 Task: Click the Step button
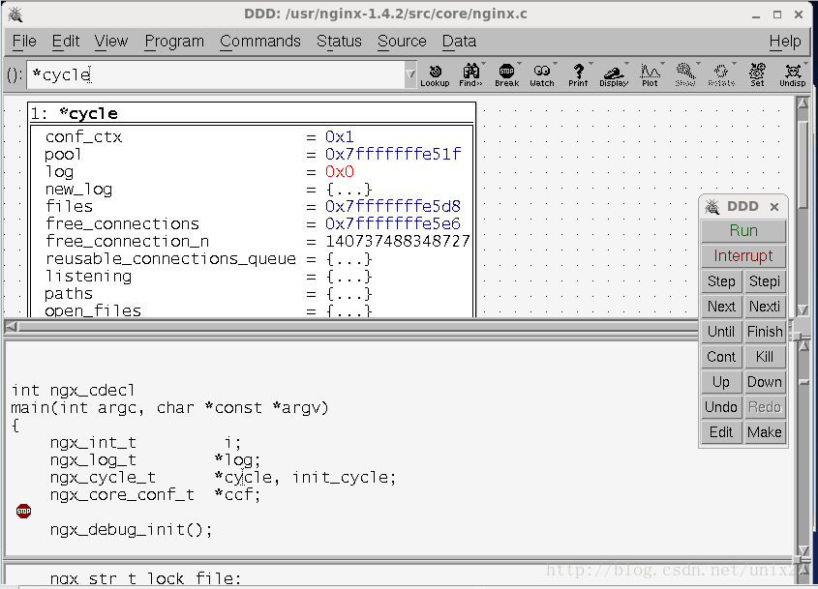click(x=721, y=281)
